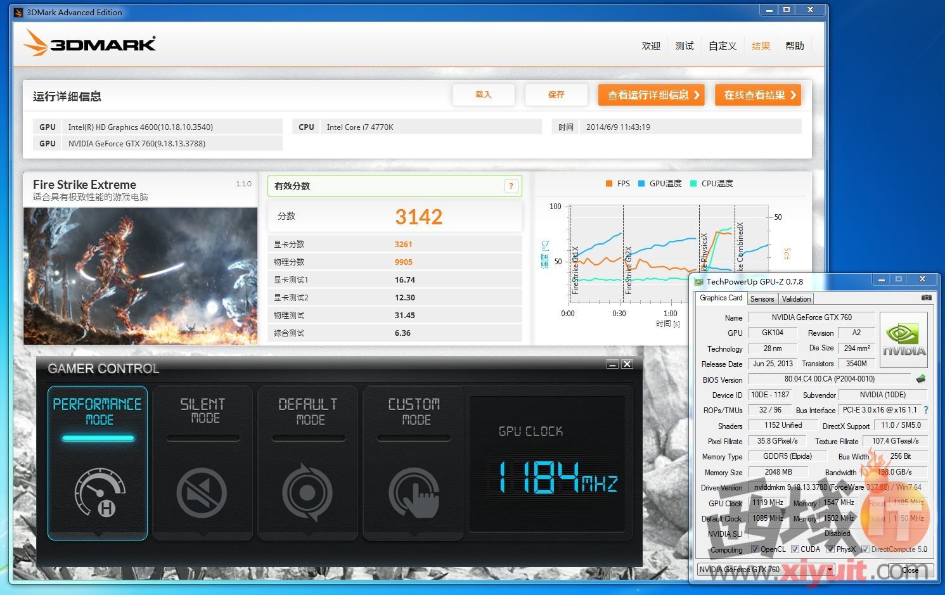Image resolution: width=945 pixels, height=595 pixels.
Task: Toggle the OpenCL checkbox in GPU-Z
Action: pos(755,549)
